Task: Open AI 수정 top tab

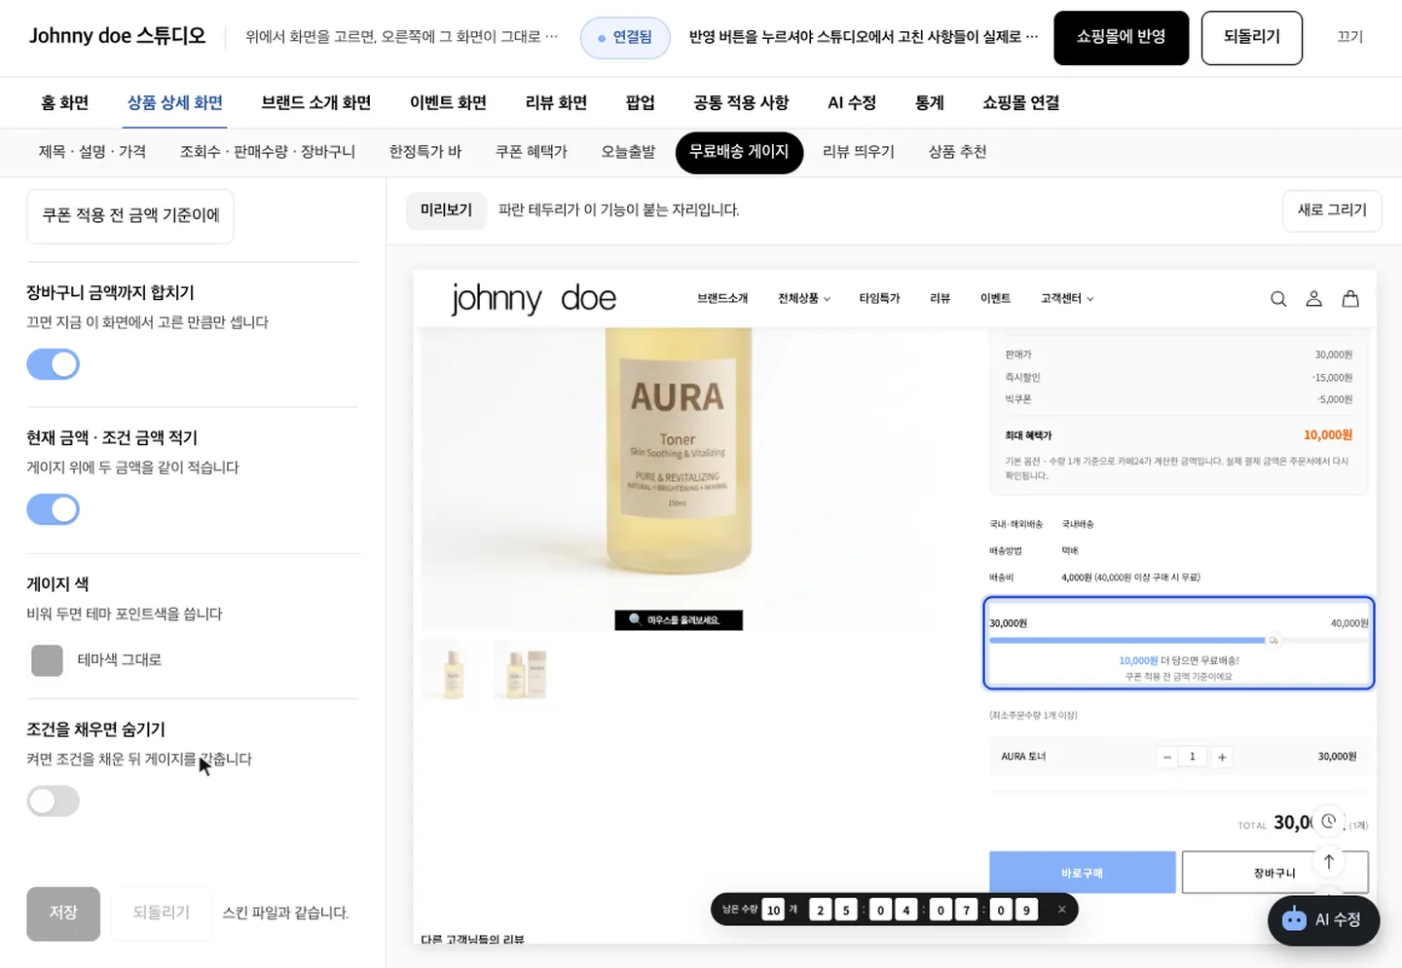Action: (852, 102)
